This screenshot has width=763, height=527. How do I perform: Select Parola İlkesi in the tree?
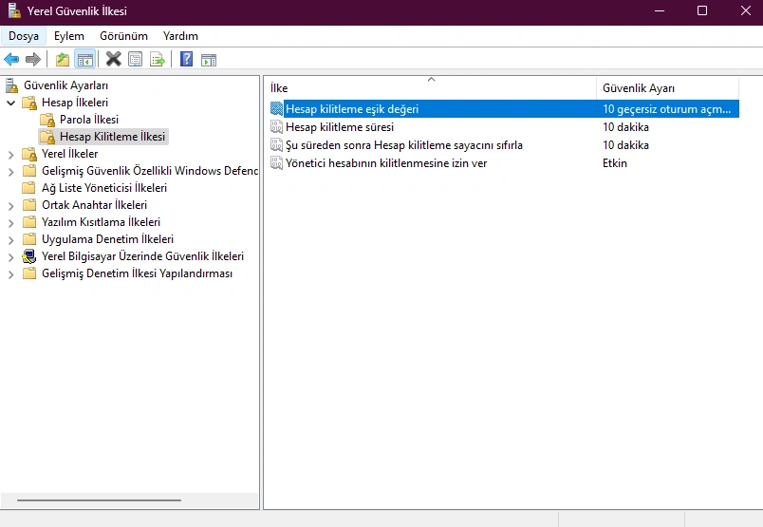pos(88,120)
